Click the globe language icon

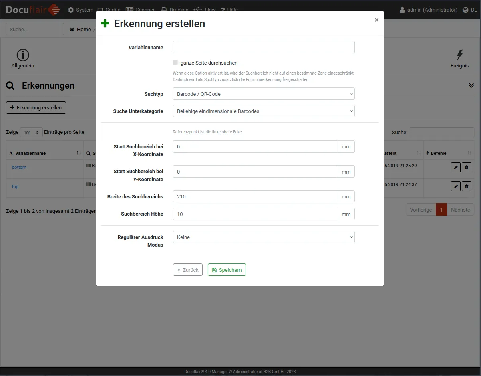(x=465, y=10)
